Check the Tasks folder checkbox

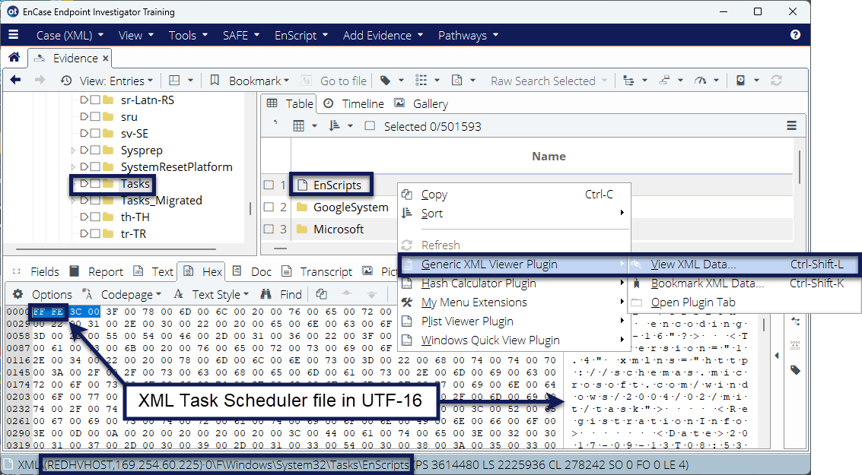coord(95,183)
